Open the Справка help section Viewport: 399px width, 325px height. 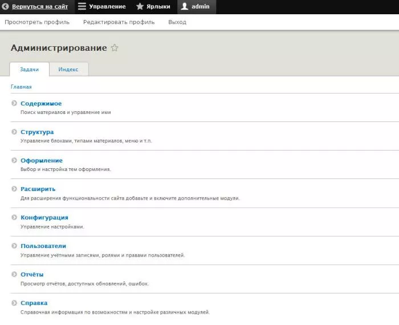pos(34,303)
